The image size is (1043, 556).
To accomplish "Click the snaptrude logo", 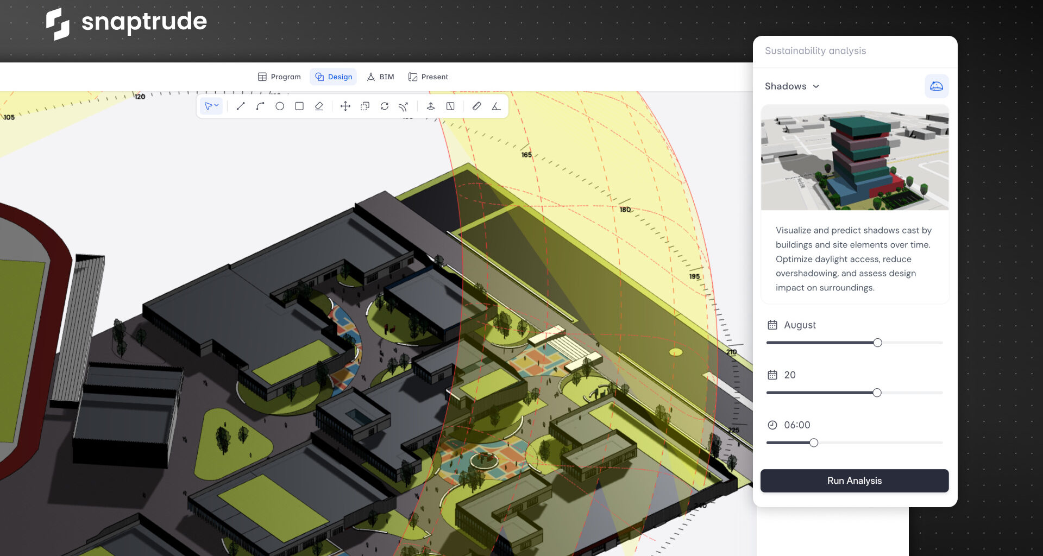I will (x=126, y=23).
